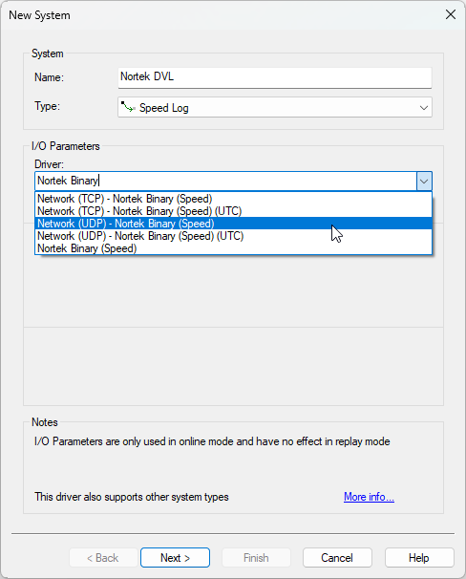Image resolution: width=466 pixels, height=579 pixels.
Task: Click the greyed-out < Back button
Action: coord(103,558)
